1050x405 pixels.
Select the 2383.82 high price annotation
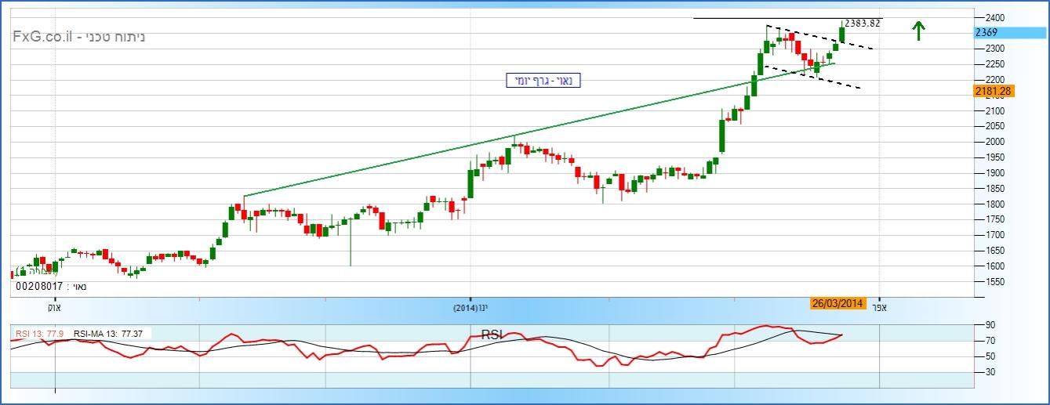tap(863, 24)
